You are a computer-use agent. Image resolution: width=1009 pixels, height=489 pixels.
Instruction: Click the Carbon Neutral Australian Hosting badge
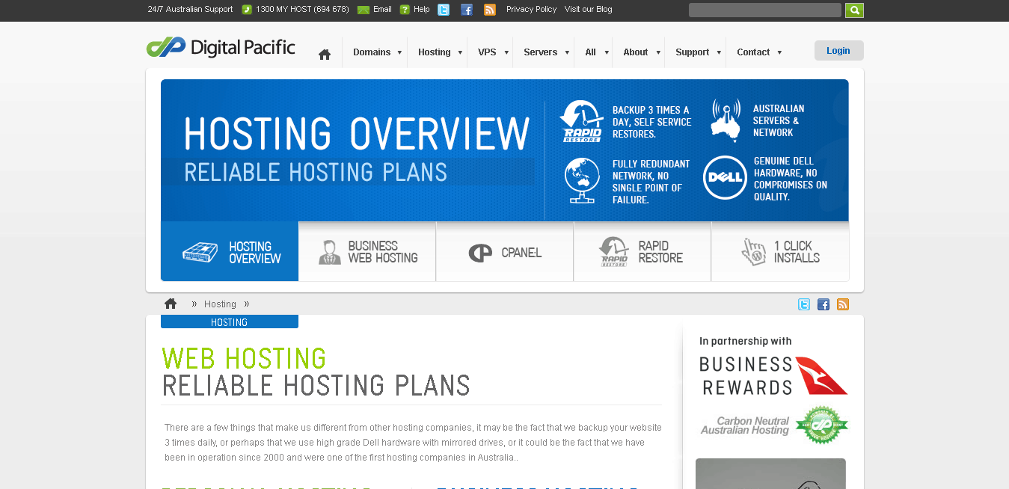pos(774,425)
